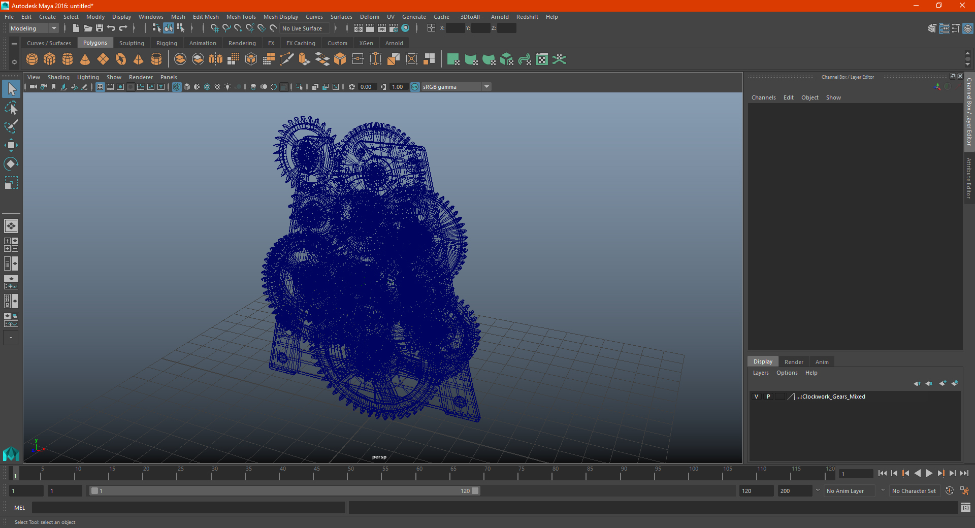Create a polygon pipe from the shelf

pos(156,59)
